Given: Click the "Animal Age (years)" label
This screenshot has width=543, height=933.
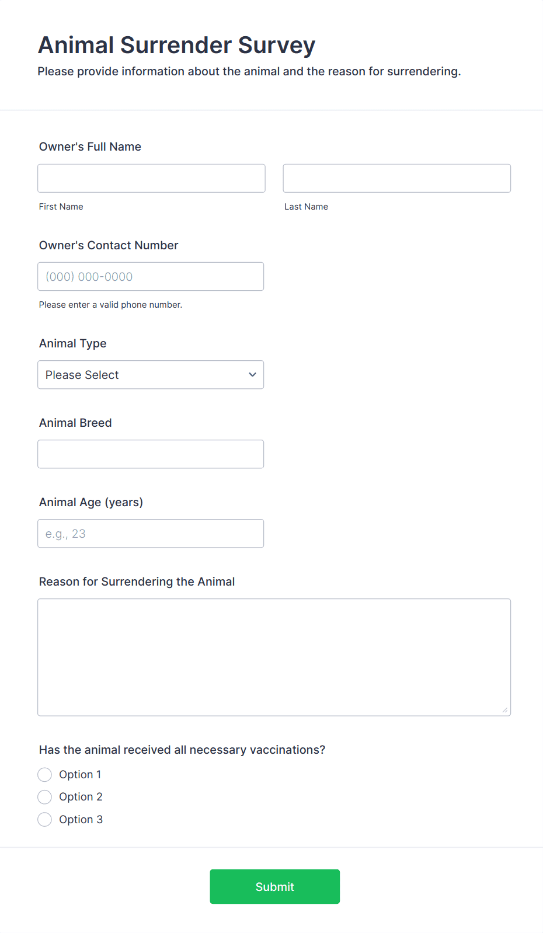Looking at the screenshot, I should [91, 502].
